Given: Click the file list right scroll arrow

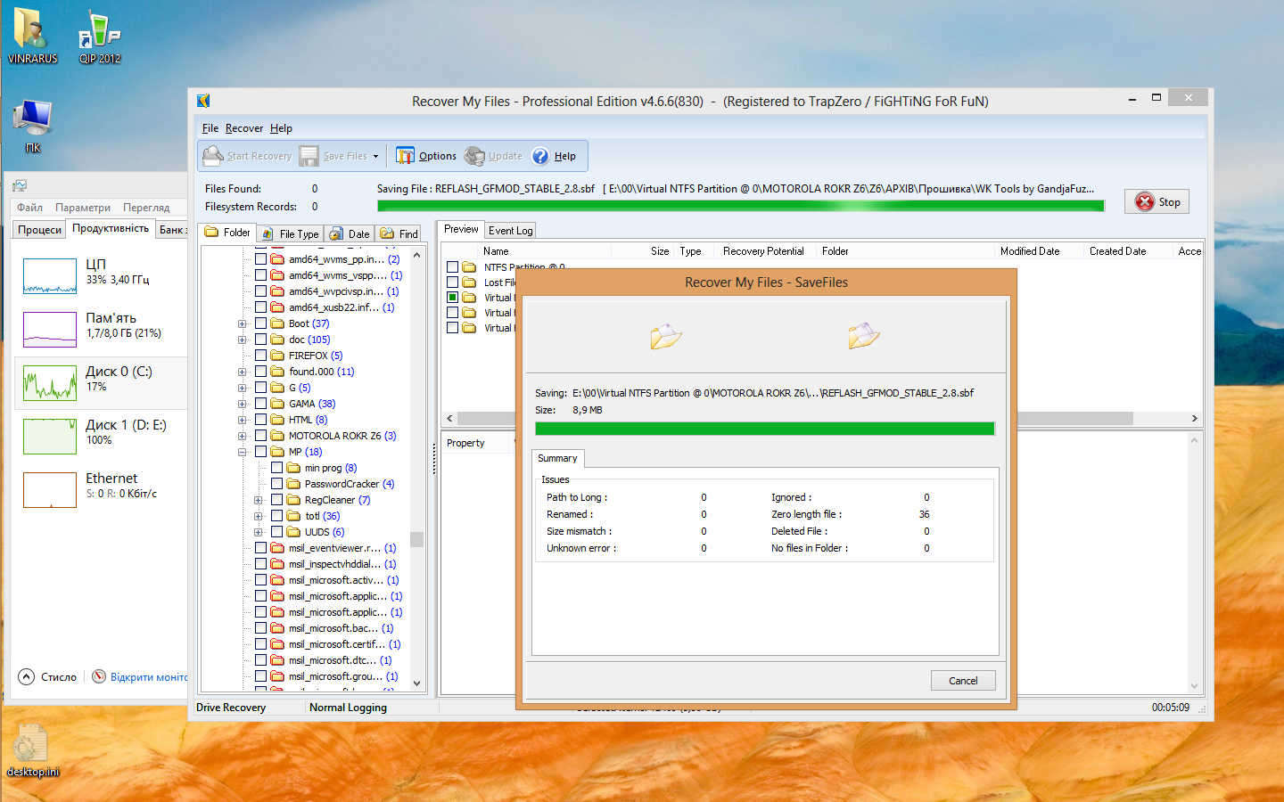Looking at the screenshot, I should click(1195, 418).
